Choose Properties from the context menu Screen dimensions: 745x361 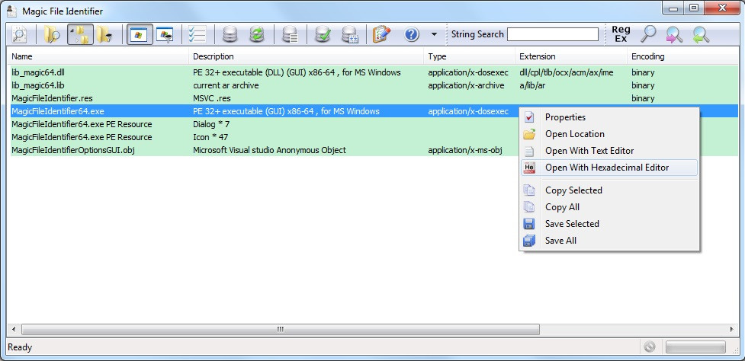(x=609, y=117)
